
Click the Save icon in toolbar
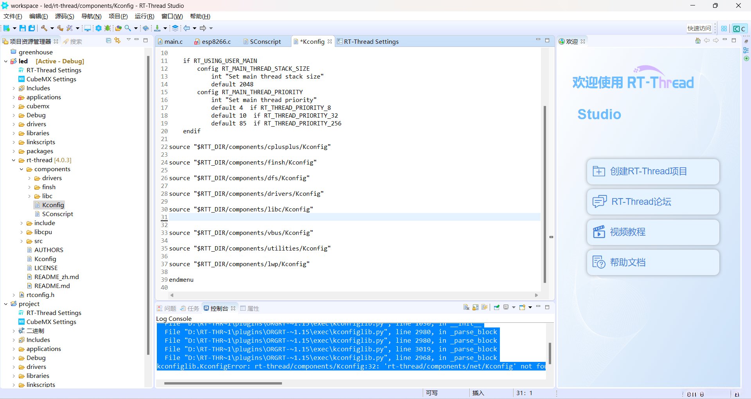point(23,28)
